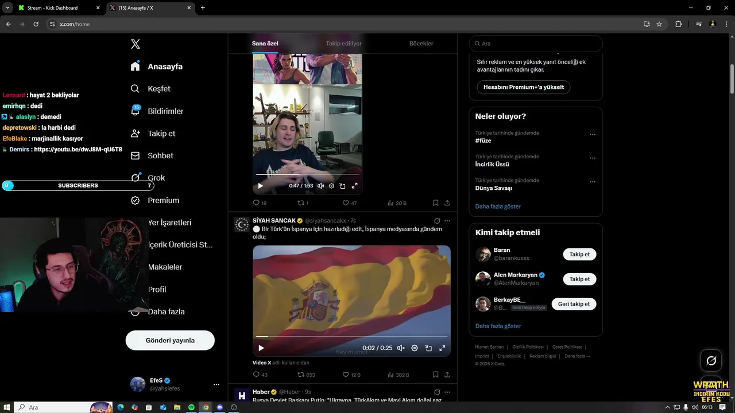The image size is (735, 413).
Task: Toggle picture-in-picture on first video
Action: (342, 186)
